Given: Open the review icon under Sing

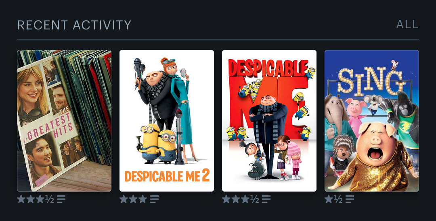Looking at the screenshot, I should [x=350, y=199].
